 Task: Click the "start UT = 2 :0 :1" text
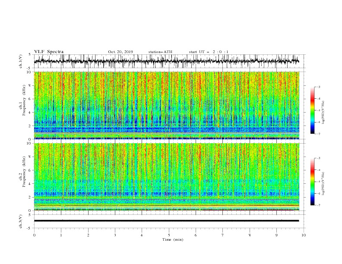coord(209,52)
